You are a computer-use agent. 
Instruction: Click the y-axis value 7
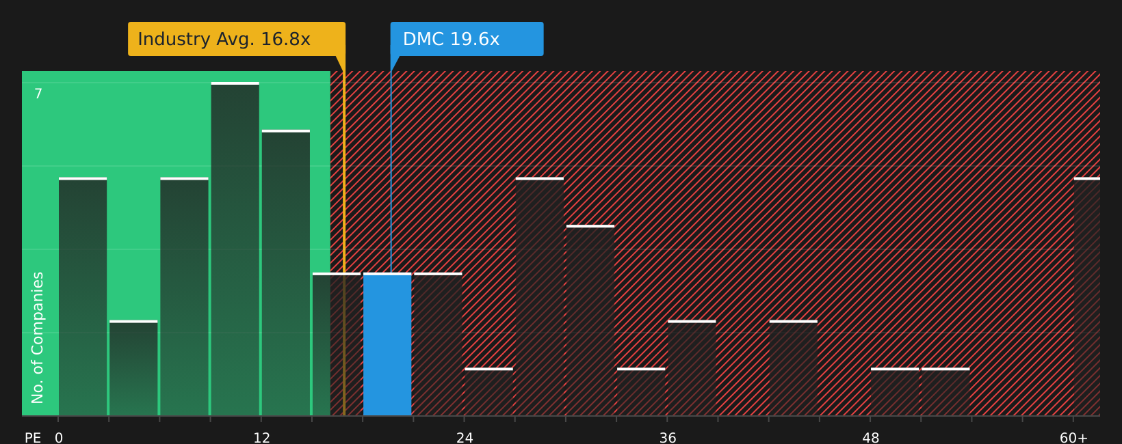click(x=38, y=94)
